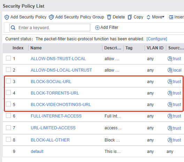Click the Copy icon in toolbar
This screenshot has height=162, width=184.
coord(130,17)
